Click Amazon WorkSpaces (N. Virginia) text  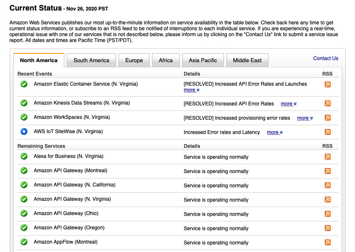click(72, 117)
